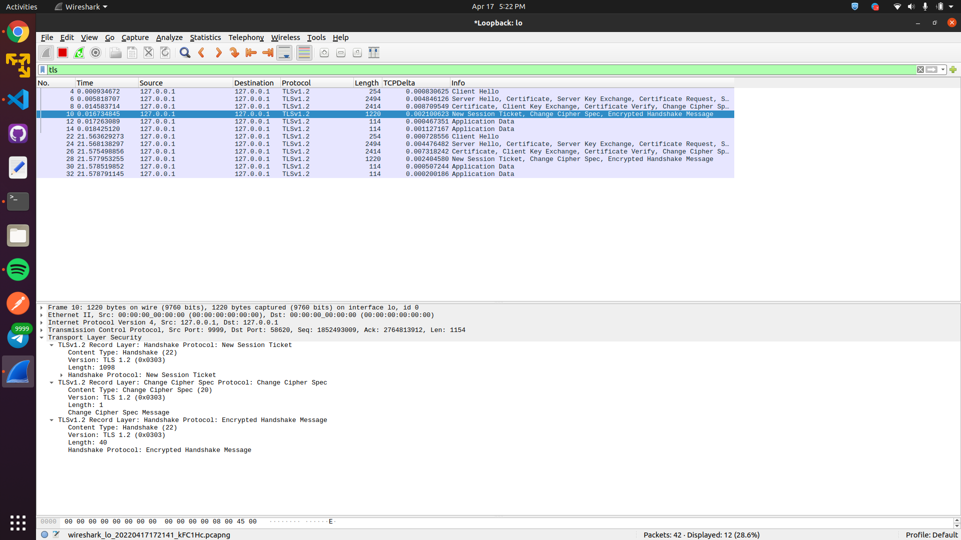Click the Go to specified packet icon
Screen dimensions: 961x540
point(234,52)
